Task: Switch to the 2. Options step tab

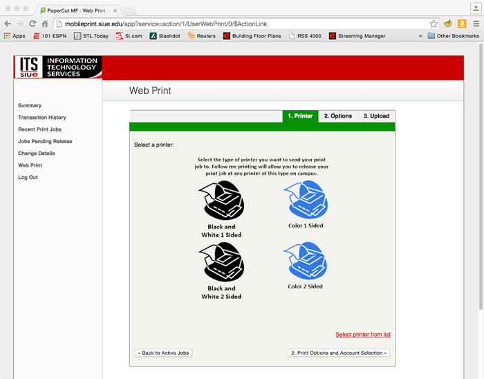Action: pos(338,116)
